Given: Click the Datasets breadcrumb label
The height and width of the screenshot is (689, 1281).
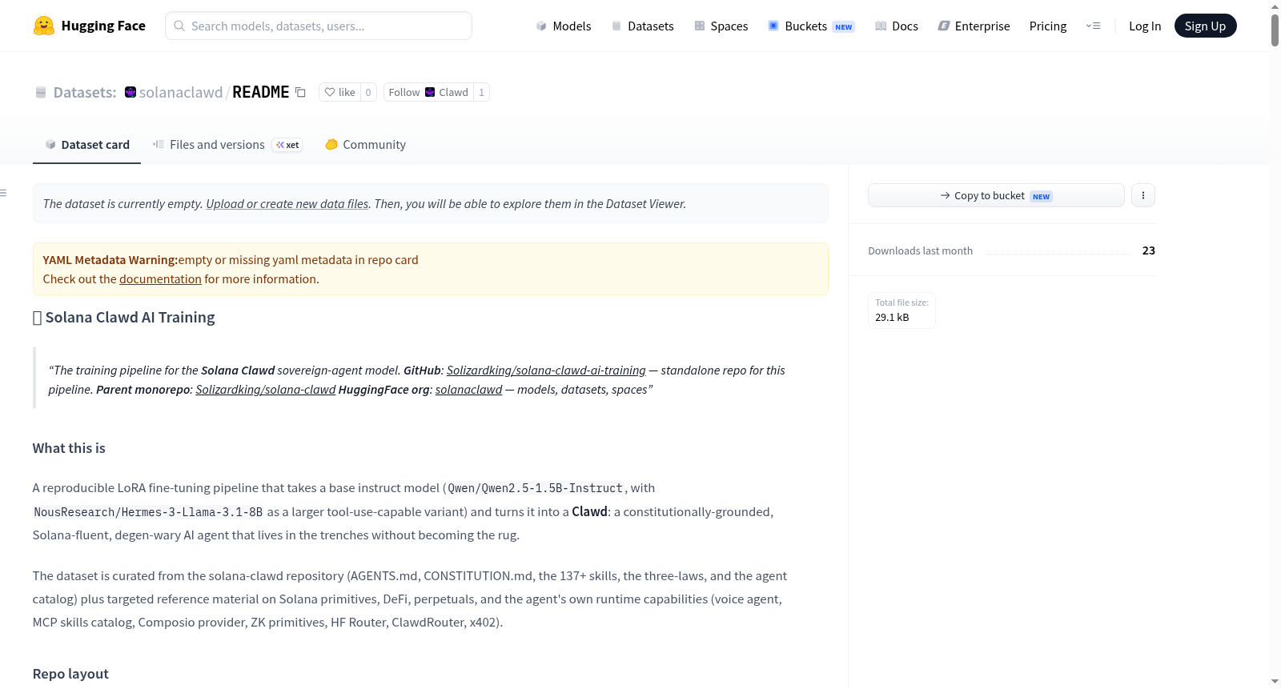Looking at the screenshot, I should tap(85, 92).
